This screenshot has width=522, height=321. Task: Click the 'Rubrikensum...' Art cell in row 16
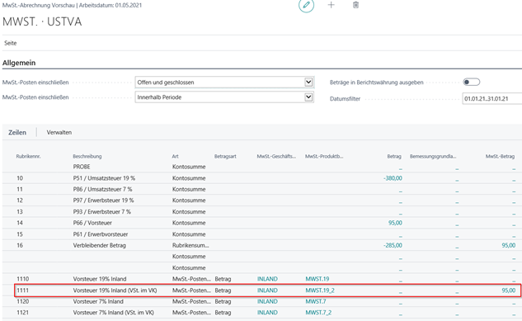(x=190, y=245)
